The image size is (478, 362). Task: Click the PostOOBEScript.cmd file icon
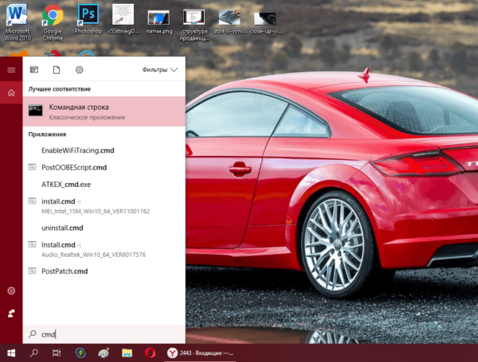32,167
